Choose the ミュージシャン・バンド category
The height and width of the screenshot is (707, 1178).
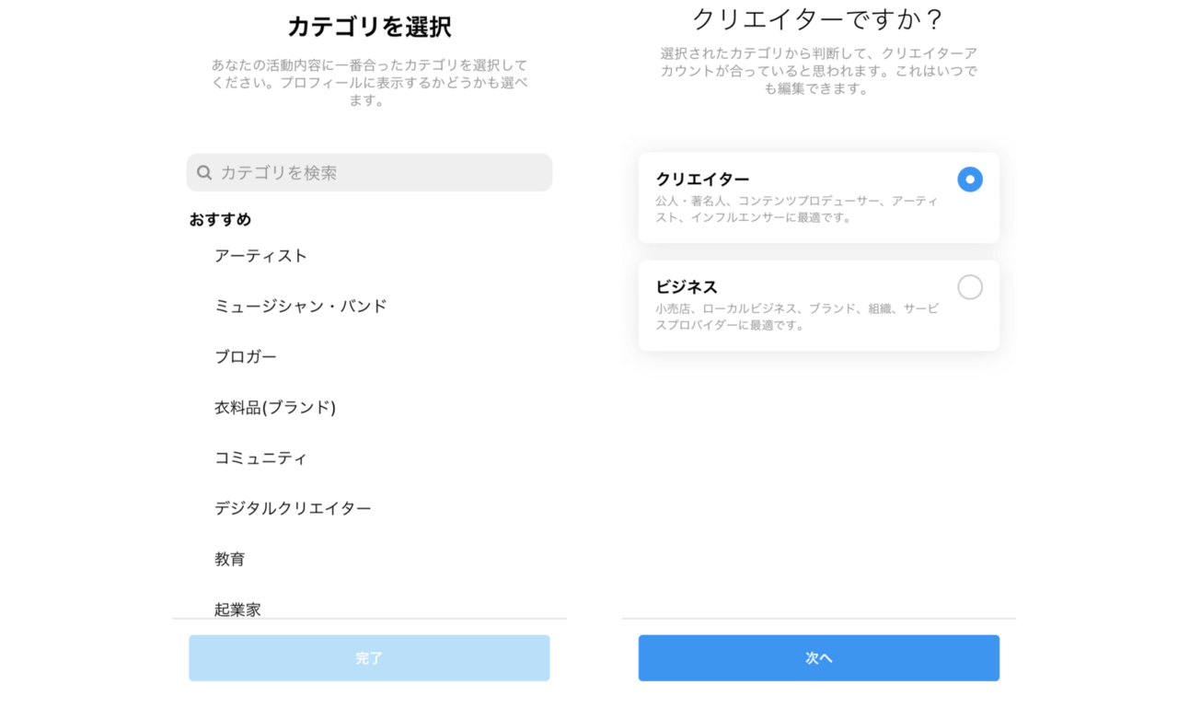300,307
